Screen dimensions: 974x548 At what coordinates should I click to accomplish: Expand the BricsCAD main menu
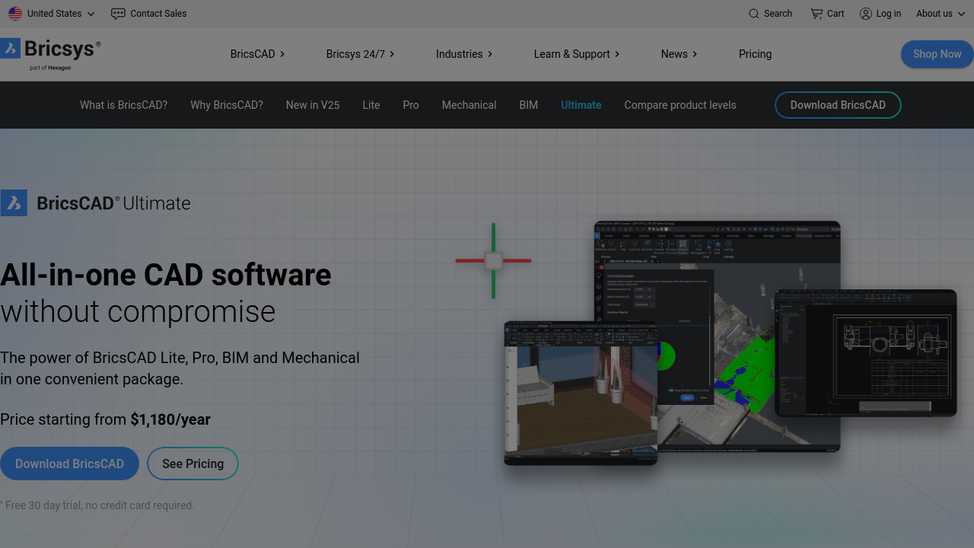[x=257, y=54]
